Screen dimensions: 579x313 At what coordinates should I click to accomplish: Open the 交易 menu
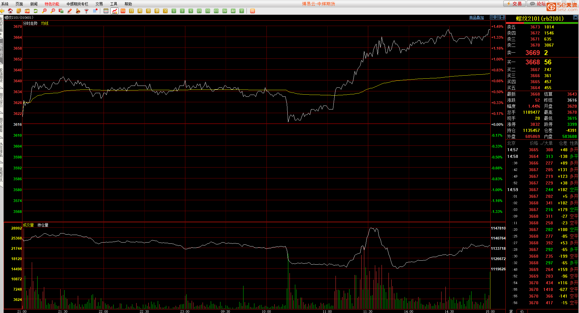99,4
